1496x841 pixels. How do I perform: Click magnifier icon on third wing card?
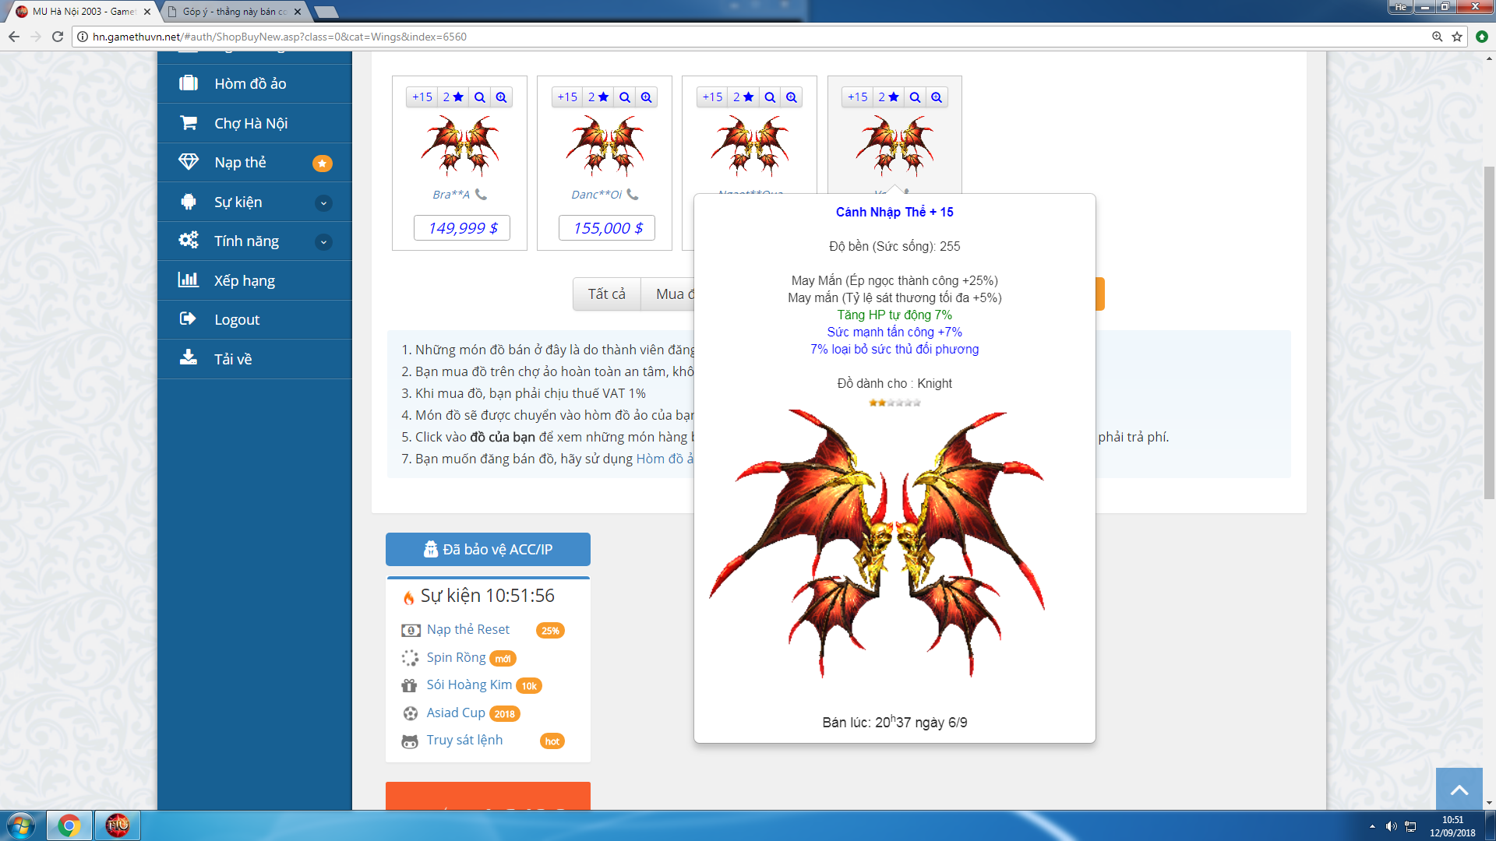pos(770,97)
